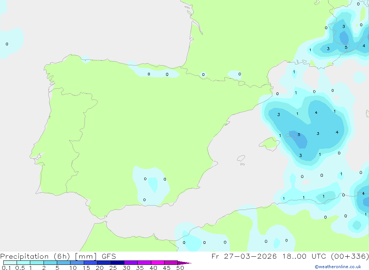Click the 0.1–0.5 mm palest cyan legend swatch
Viewport: 369px width, 270px height.
click(x=10, y=263)
